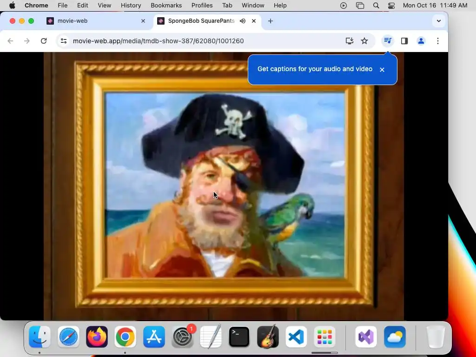The height and width of the screenshot is (357, 476).
Task: Click the date and time clock
Action: [435, 6]
